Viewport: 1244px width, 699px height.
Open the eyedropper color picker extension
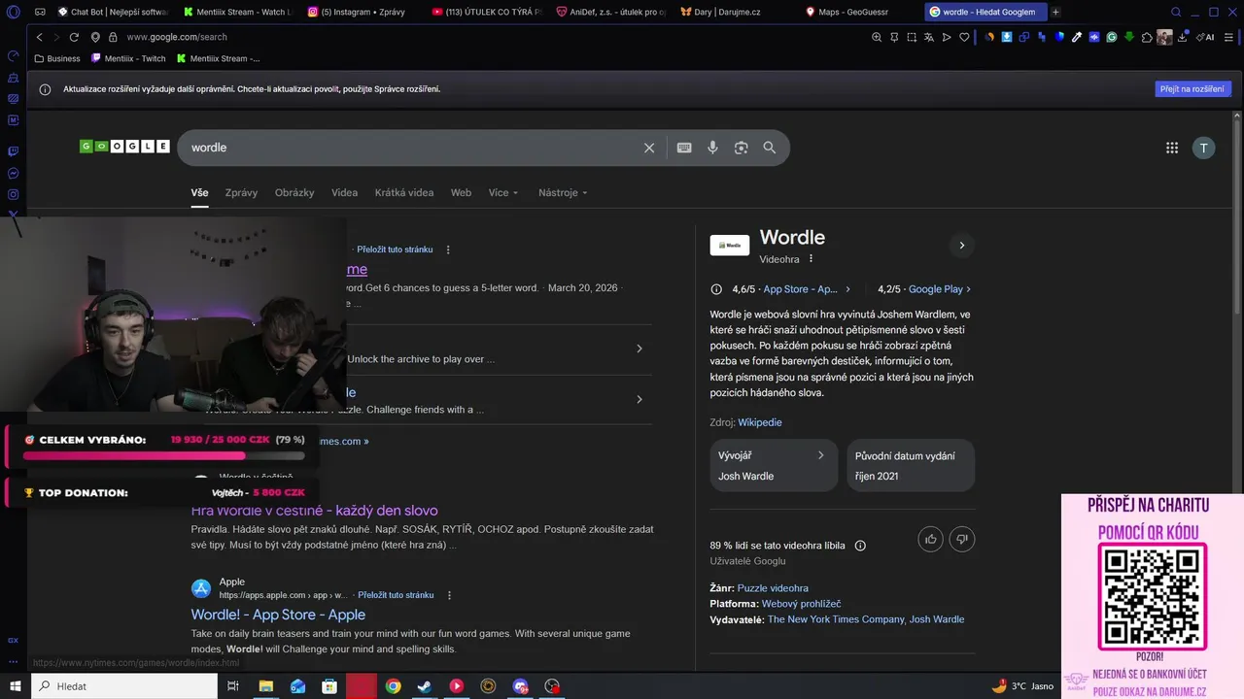(1077, 37)
